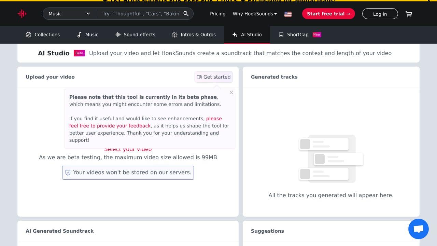Screen dimensions: 437x246
Task: Click the US flag language selector
Action: (288, 14)
